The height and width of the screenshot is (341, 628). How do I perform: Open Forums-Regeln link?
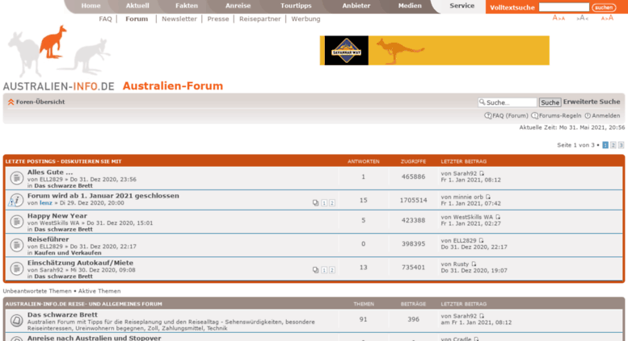(556, 116)
